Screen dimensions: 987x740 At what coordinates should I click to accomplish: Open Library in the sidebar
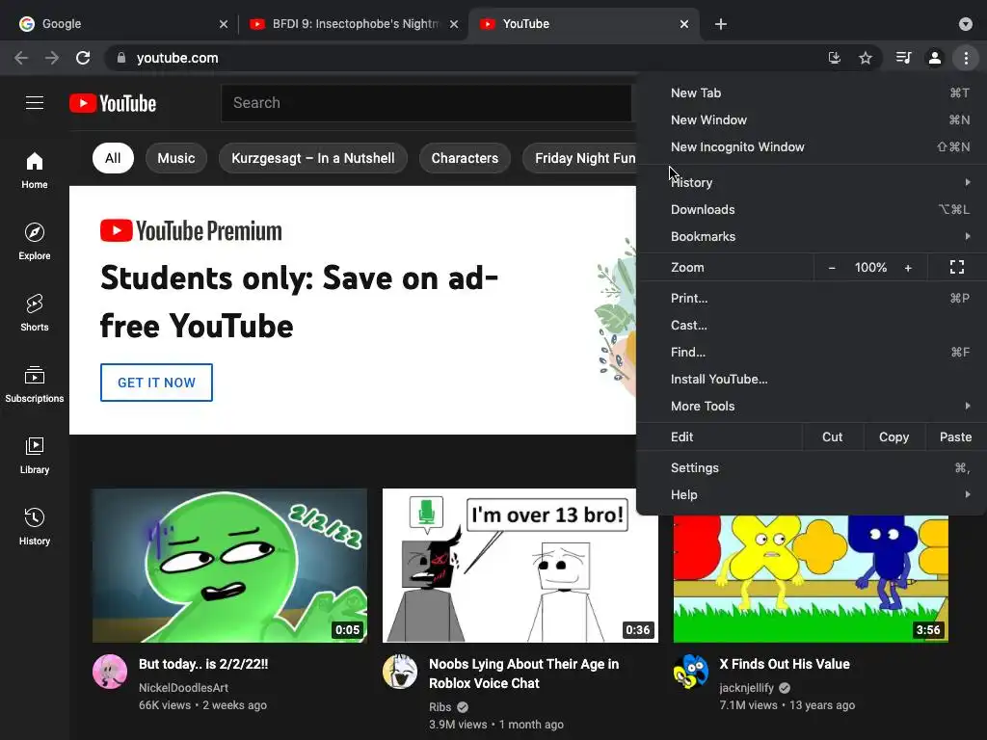click(x=35, y=455)
